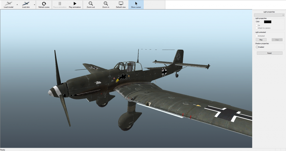Toggle the Show cursor tool

pos(136,5)
